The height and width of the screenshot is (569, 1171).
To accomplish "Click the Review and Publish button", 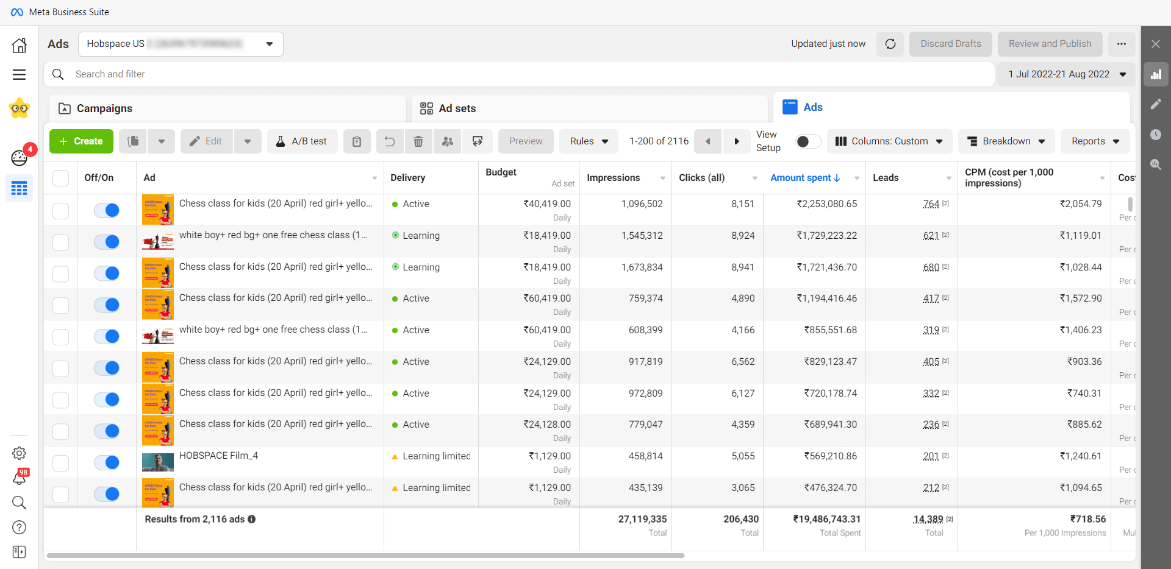I will point(1050,44).
